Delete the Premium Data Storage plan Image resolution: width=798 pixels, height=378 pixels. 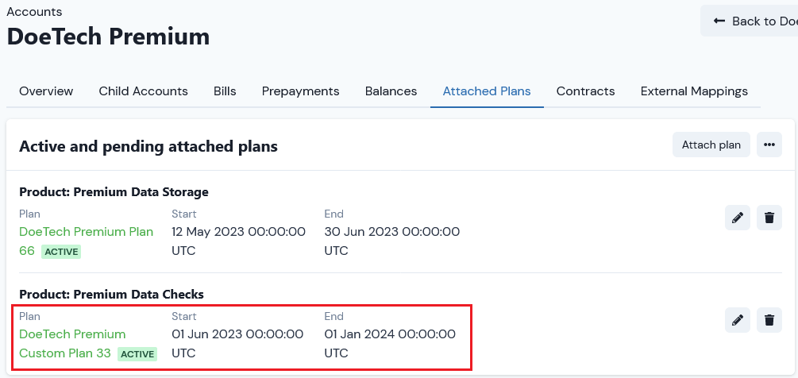(x=769, y=218)
